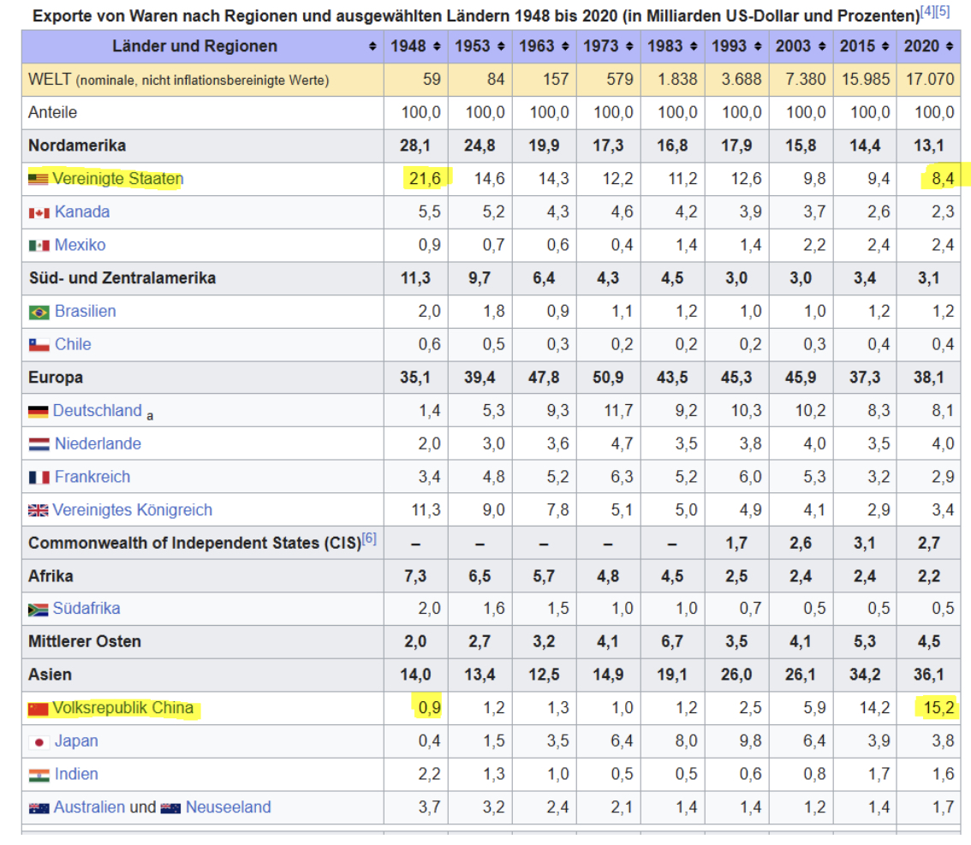Click the WELT 2020 value 17.070

930,80
